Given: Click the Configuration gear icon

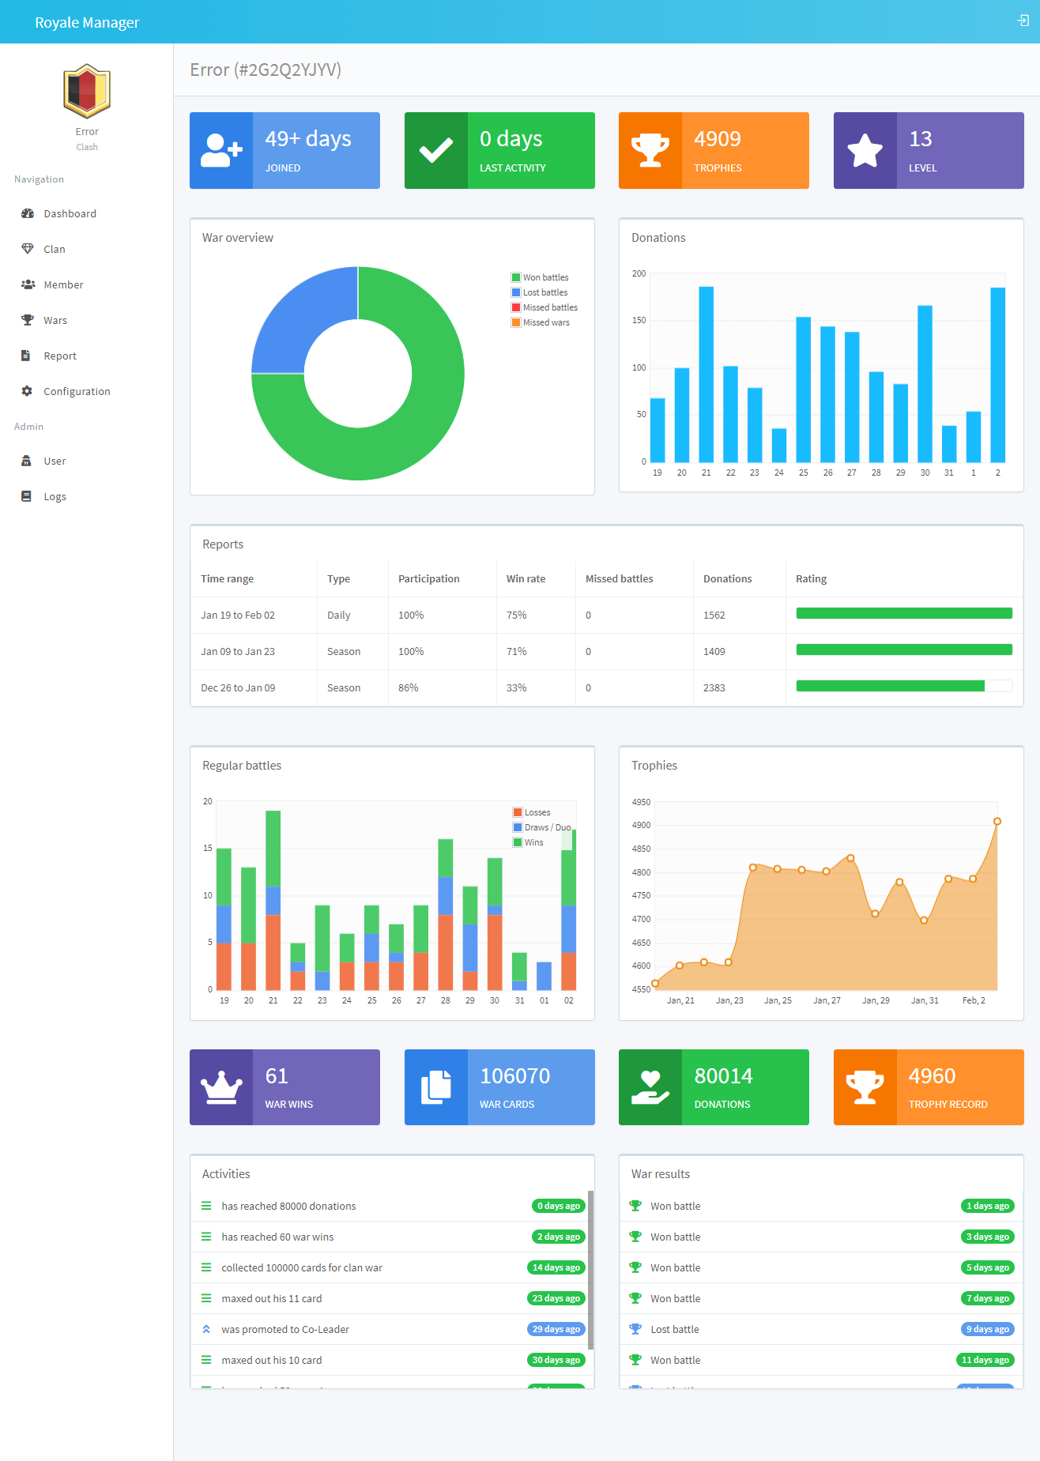Looking at the screenshot, I should coord(28,391).
